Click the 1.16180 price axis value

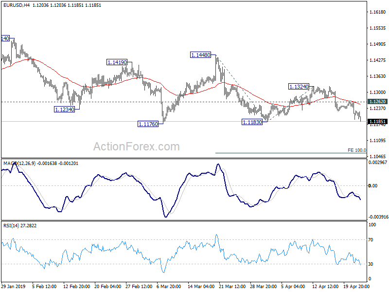coord(378,12)
